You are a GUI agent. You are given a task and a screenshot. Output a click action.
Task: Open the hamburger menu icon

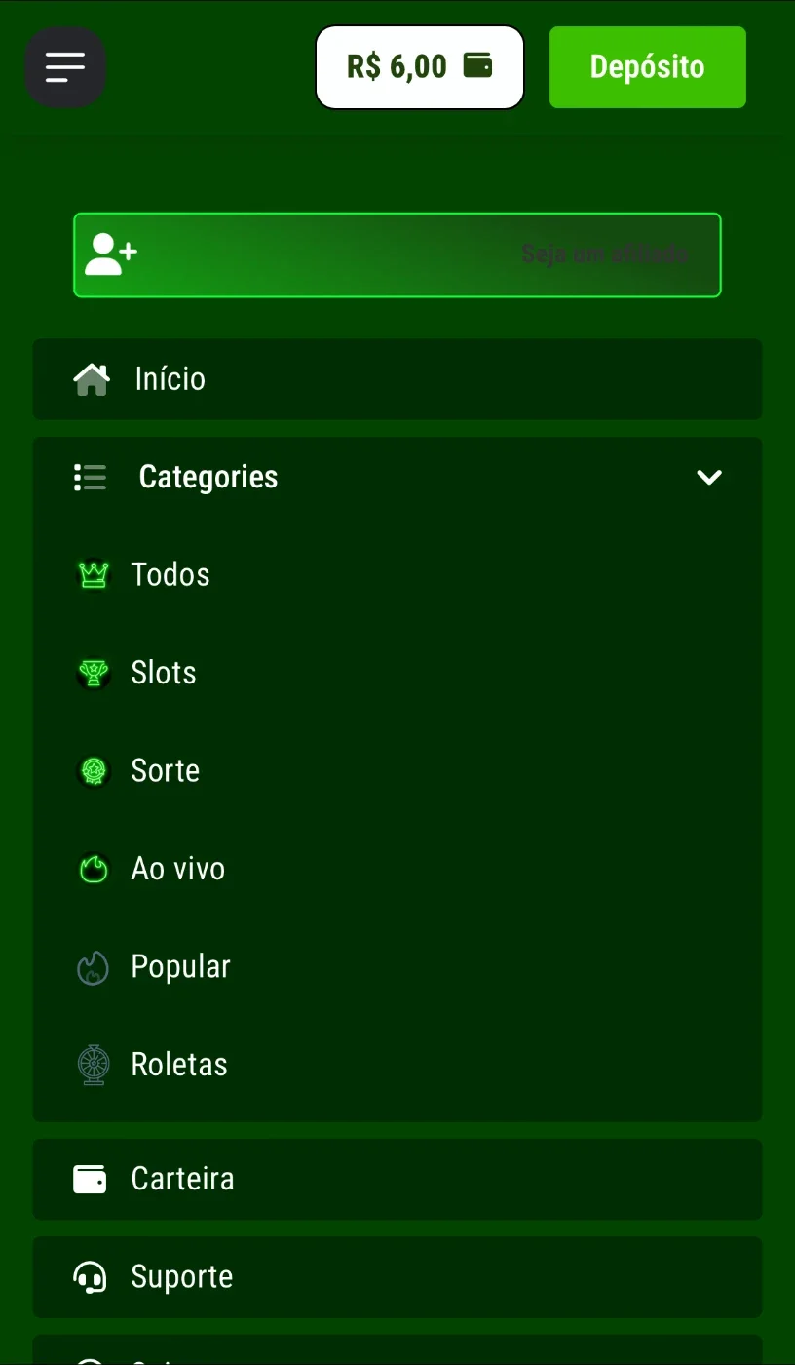(65, 67)
